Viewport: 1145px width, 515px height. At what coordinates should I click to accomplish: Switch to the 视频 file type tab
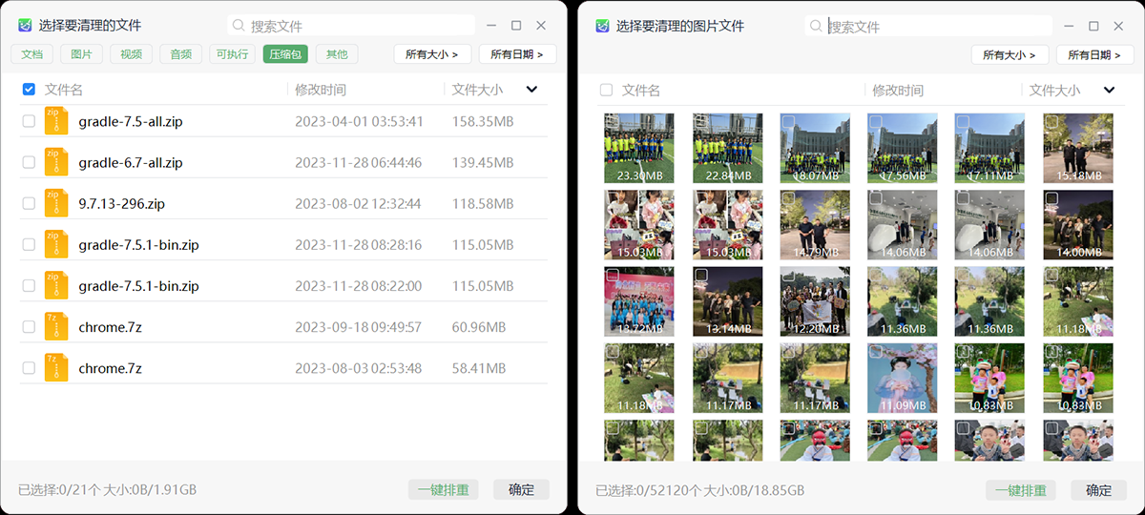pos(131,54)
